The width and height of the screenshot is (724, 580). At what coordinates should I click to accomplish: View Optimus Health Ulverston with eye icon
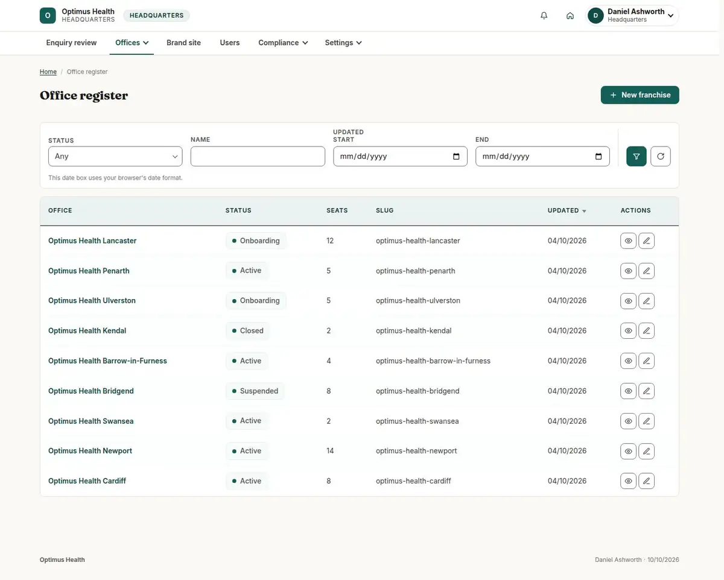pos(628,301)
